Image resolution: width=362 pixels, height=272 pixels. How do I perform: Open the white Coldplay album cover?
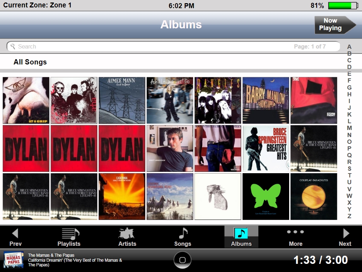tap(218, 197)
